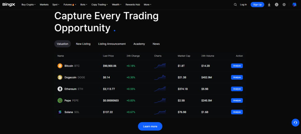Viewport: 301px width, 134px height.
Task: Expand the Copy Trading menu
Action: pyautogui.click(x=99, y=5)
